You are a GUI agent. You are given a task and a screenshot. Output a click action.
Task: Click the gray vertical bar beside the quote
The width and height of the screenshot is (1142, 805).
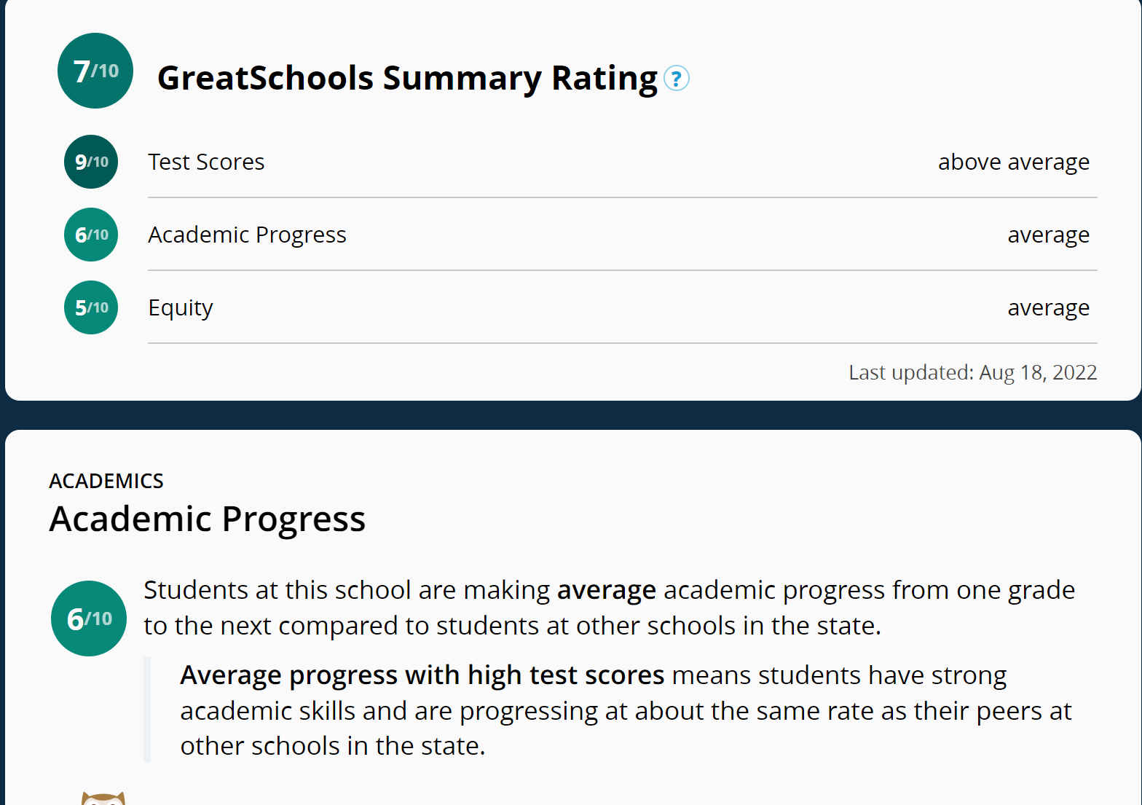[x=147, y=709]
